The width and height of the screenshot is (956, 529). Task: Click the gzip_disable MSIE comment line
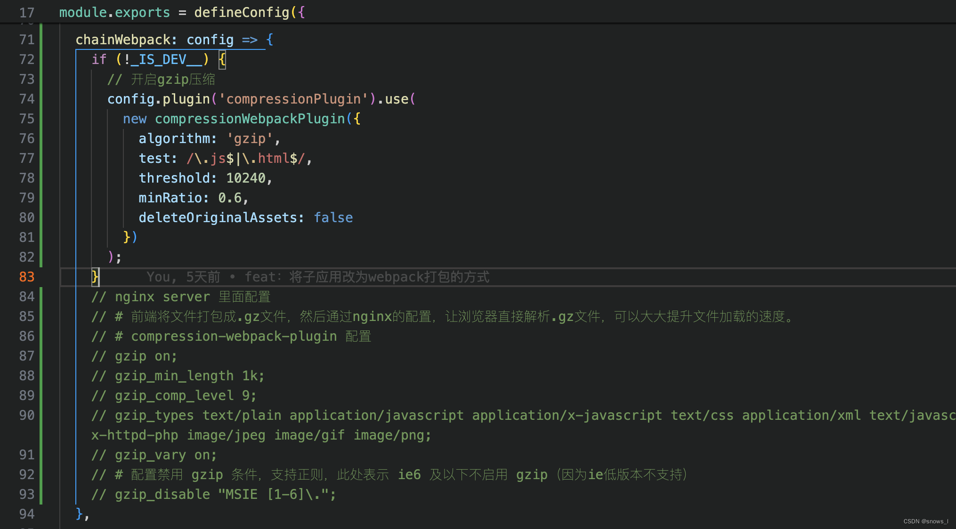tap(214, 494)
